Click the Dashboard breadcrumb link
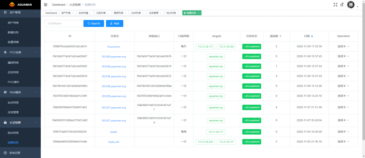This screenshot has height=158, width=365. pyautogui.click(x=59, y=5)
